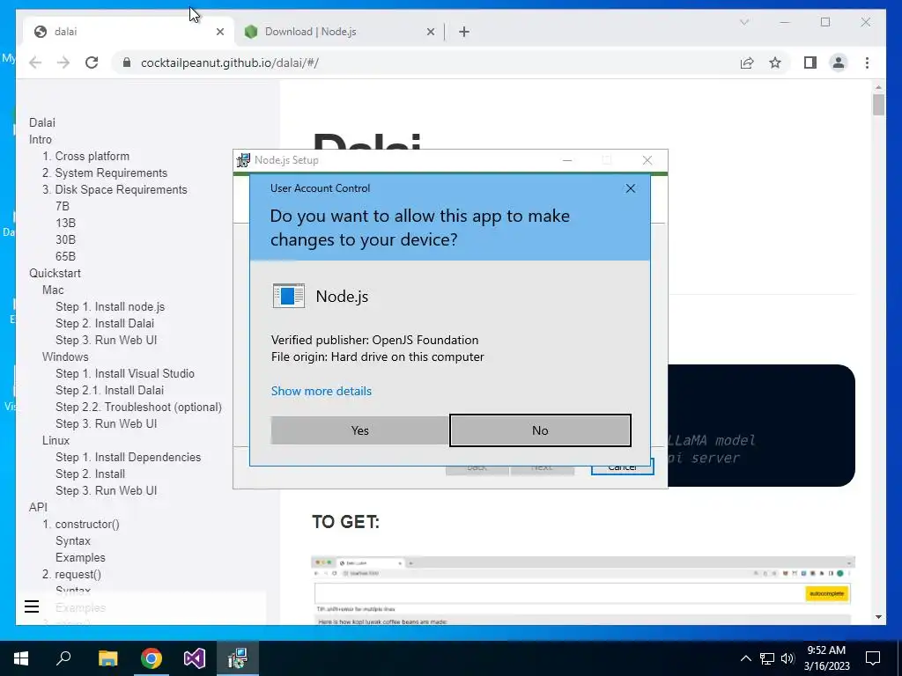The image size is (902, 676).
Task: Share this page icon
Action: coord(747,62)
